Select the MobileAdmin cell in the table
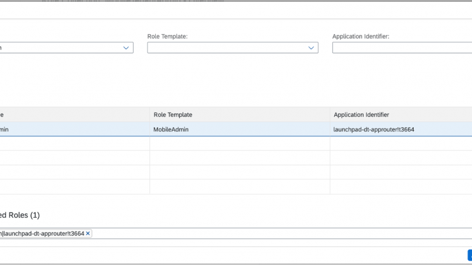The height and width of the screenshot is (265, 472). tap(240, 129)
